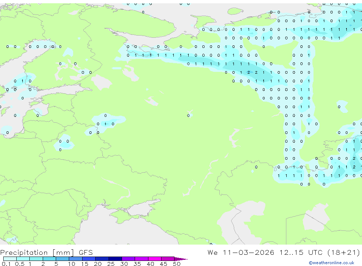
Task: Click the purple arrow tip above 50
Action: pyautogui.click(x=181, y=259)
